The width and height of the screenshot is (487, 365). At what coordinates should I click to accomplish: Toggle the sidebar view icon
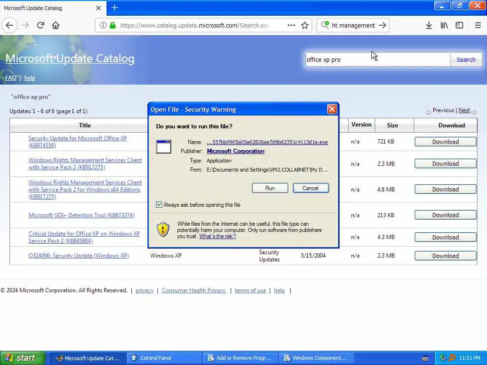(x=459, y=26)
